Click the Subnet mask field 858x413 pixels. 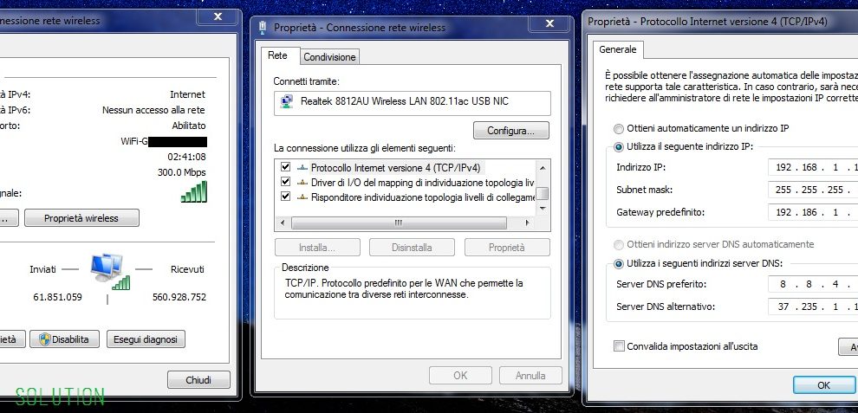813,190
